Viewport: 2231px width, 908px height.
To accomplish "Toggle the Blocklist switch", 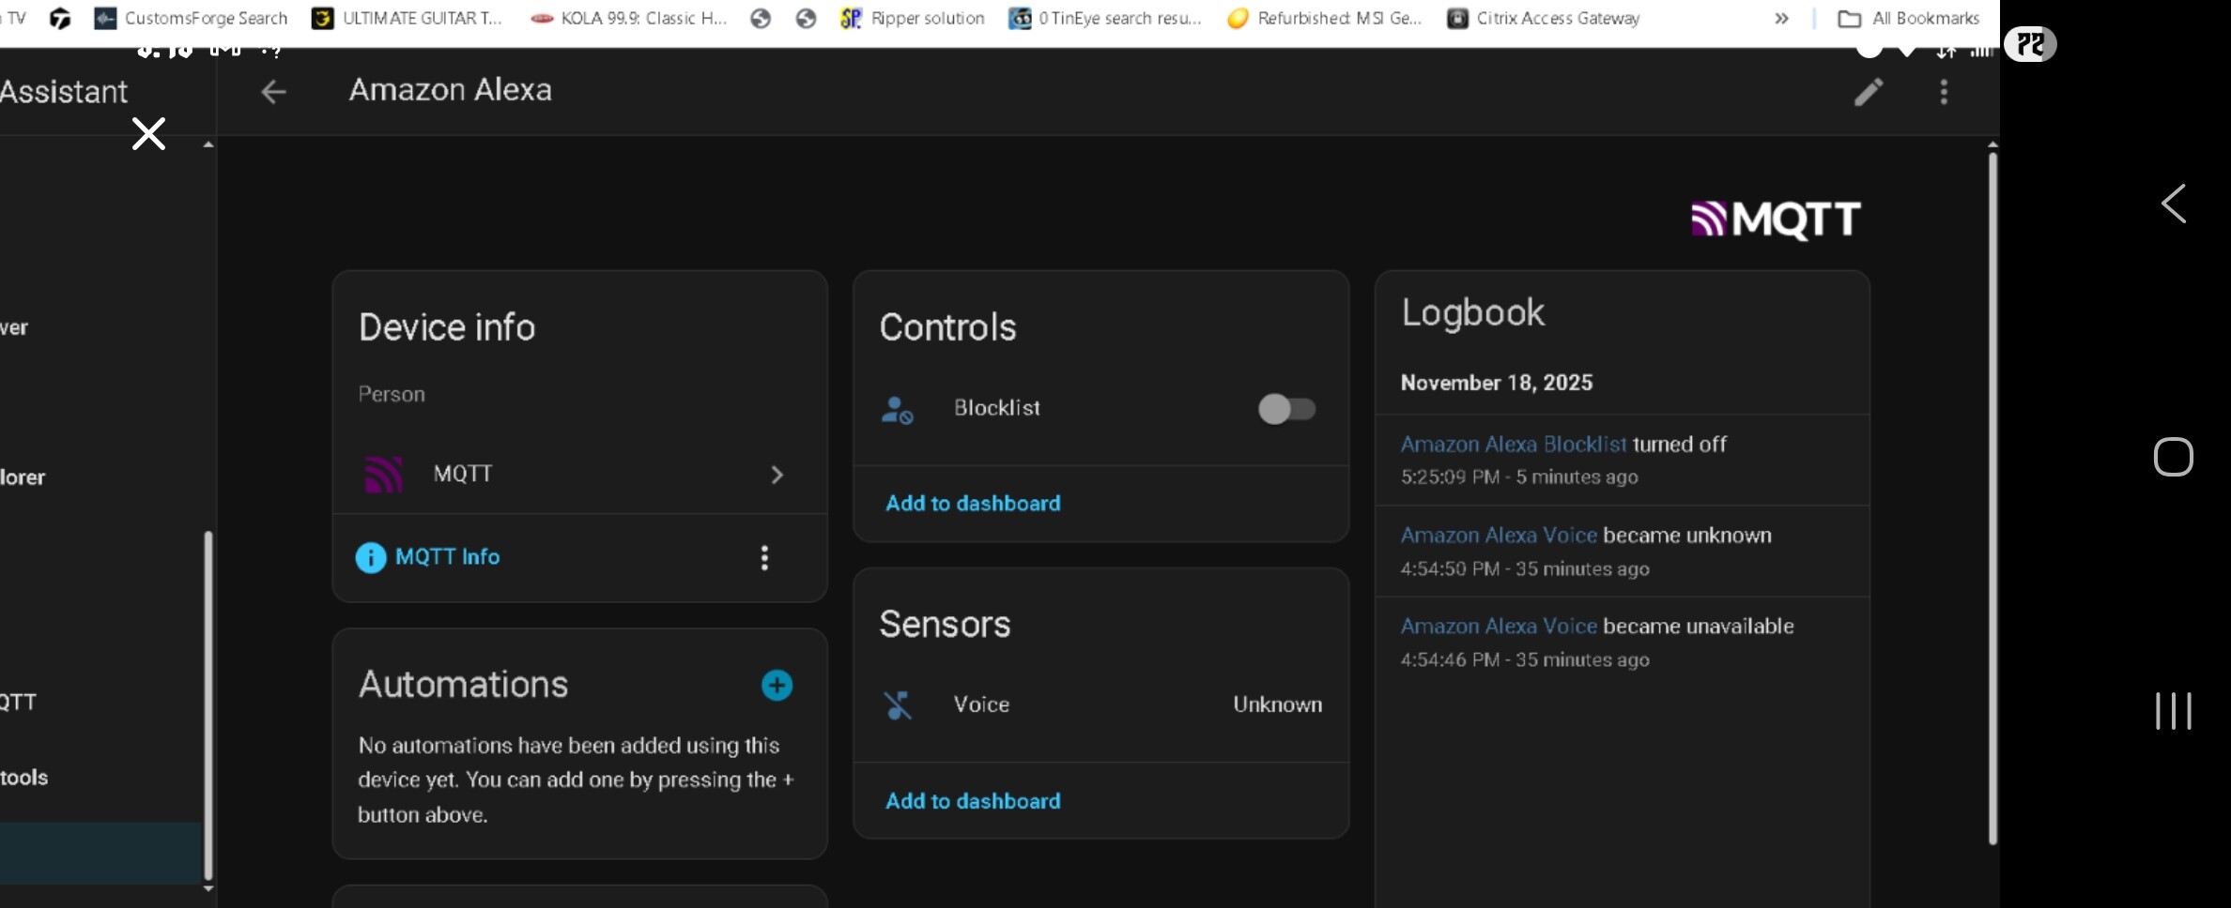I will pos(1286,409).
